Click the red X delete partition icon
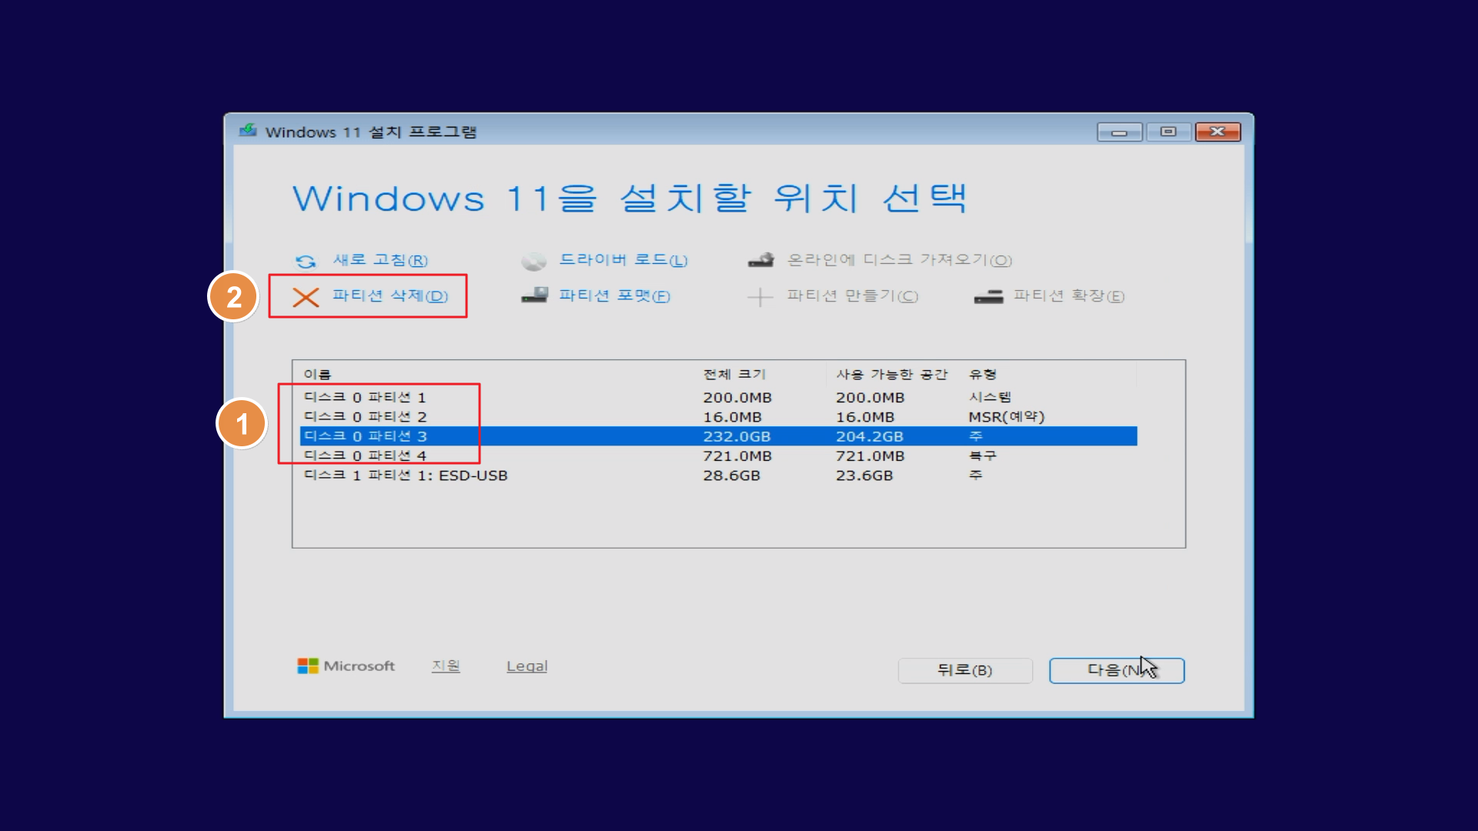The width and height of the screenshot is (1478, 831). point(306,297)
